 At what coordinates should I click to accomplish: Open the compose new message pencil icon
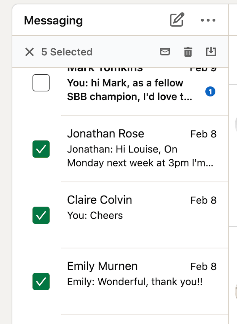177,20
